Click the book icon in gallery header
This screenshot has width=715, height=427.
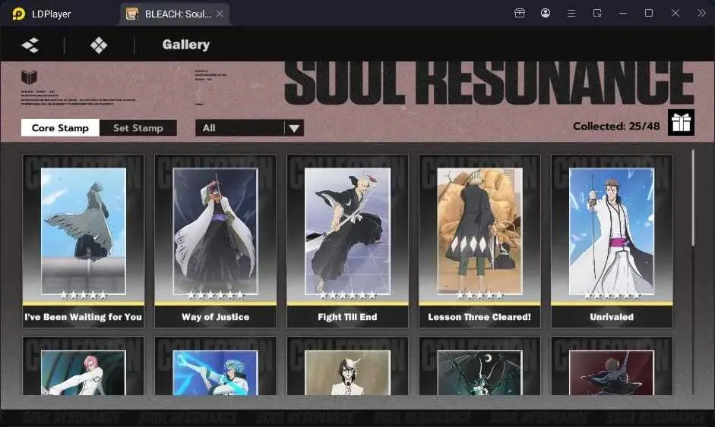tap(29, 77)
